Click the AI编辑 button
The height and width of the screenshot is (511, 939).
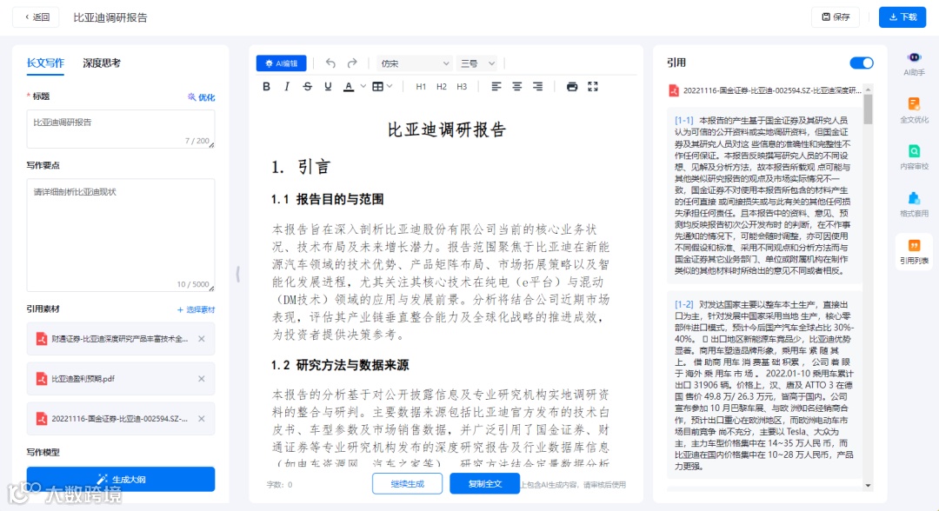pyautogui.click(x=282, y=63)
